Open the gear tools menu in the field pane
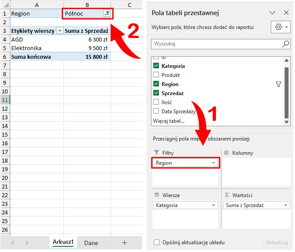 tap(280, 27)
